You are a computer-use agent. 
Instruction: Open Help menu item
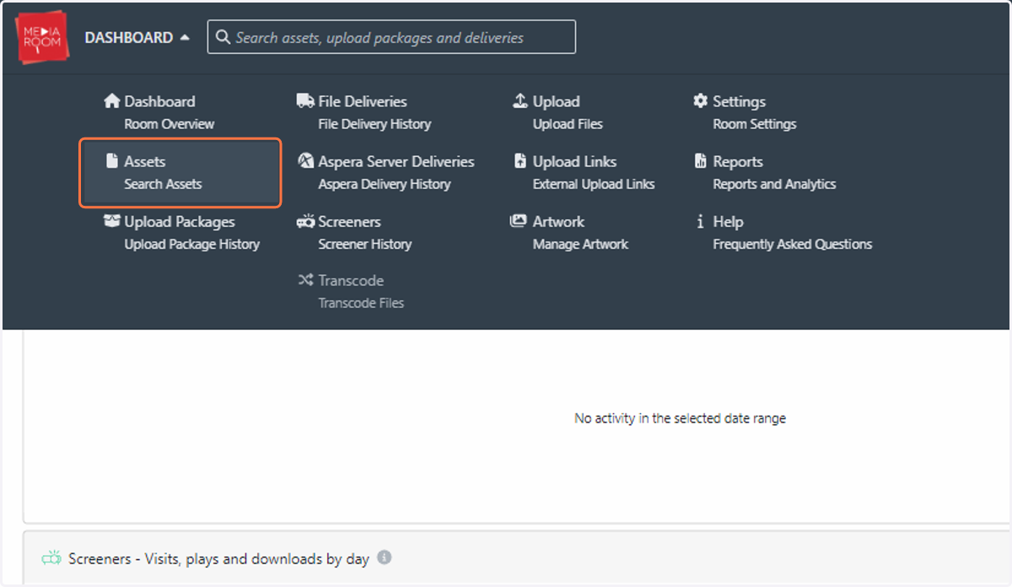(x=728, y=222)
